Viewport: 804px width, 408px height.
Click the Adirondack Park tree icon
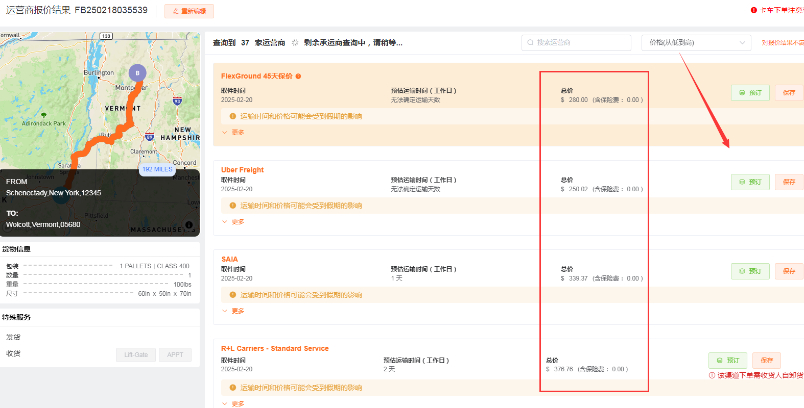point(44,115)
